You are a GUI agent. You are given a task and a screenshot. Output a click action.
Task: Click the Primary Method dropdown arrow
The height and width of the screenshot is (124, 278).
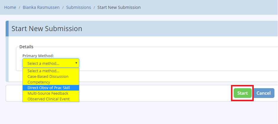click(x=76, y=63)
